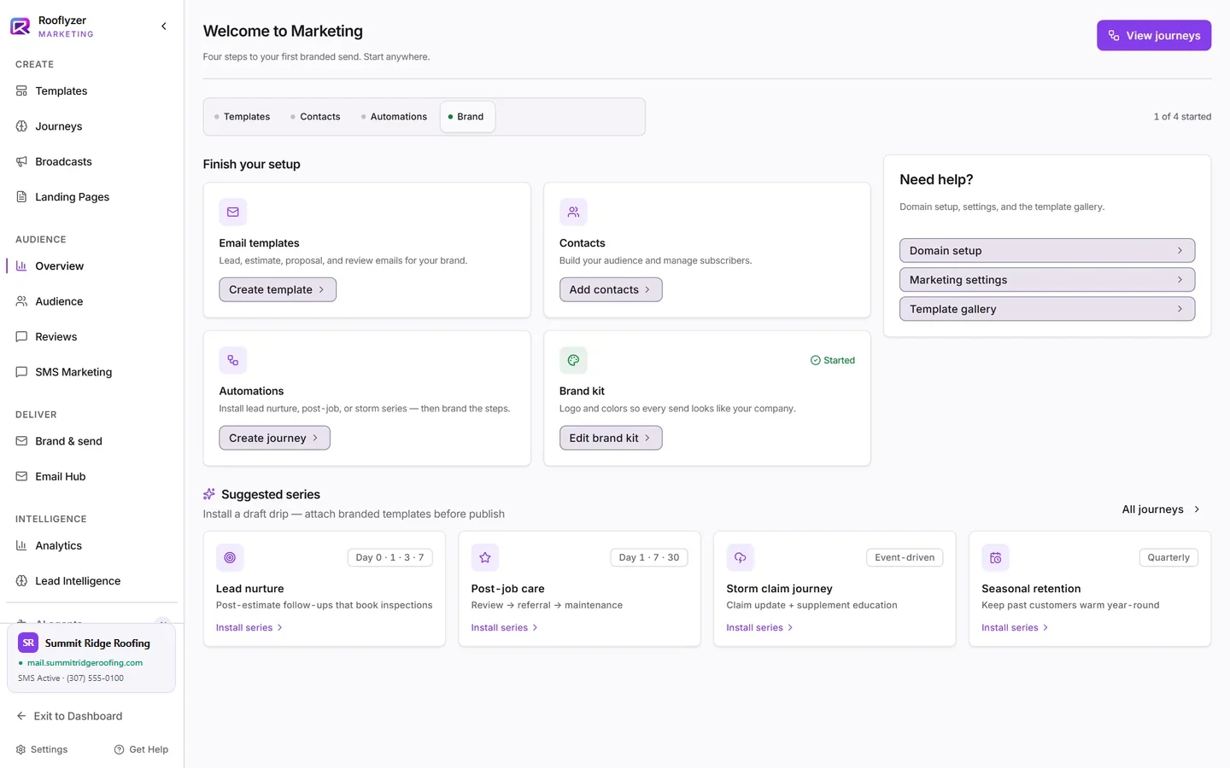Click the Rooflyzer logo icon
The image size is (1230, 768).
[20, 26]
